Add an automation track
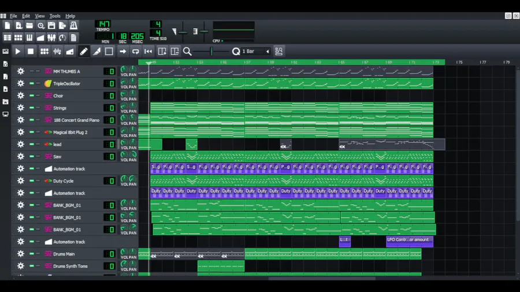The height and width of the screenshot is (292, 520). tap(70, 51)
